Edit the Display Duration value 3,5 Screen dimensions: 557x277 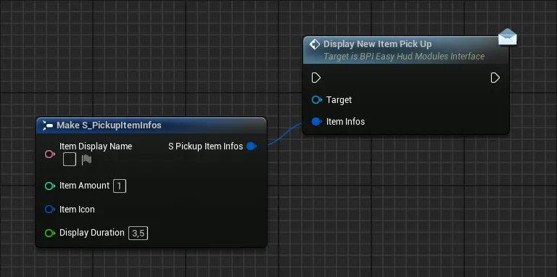tap(139, 233)
